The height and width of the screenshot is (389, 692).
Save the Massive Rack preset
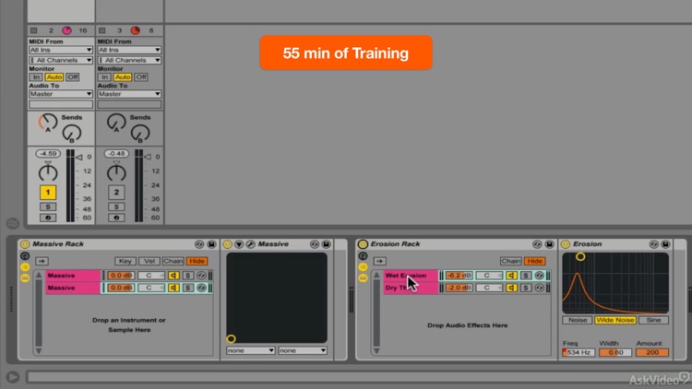pos(212,244)
